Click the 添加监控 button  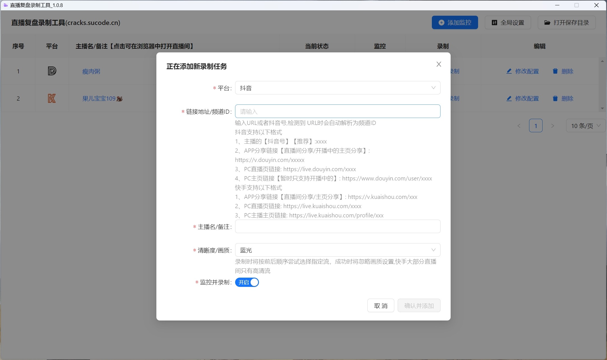pyautogui.click(x=455, y=23)
